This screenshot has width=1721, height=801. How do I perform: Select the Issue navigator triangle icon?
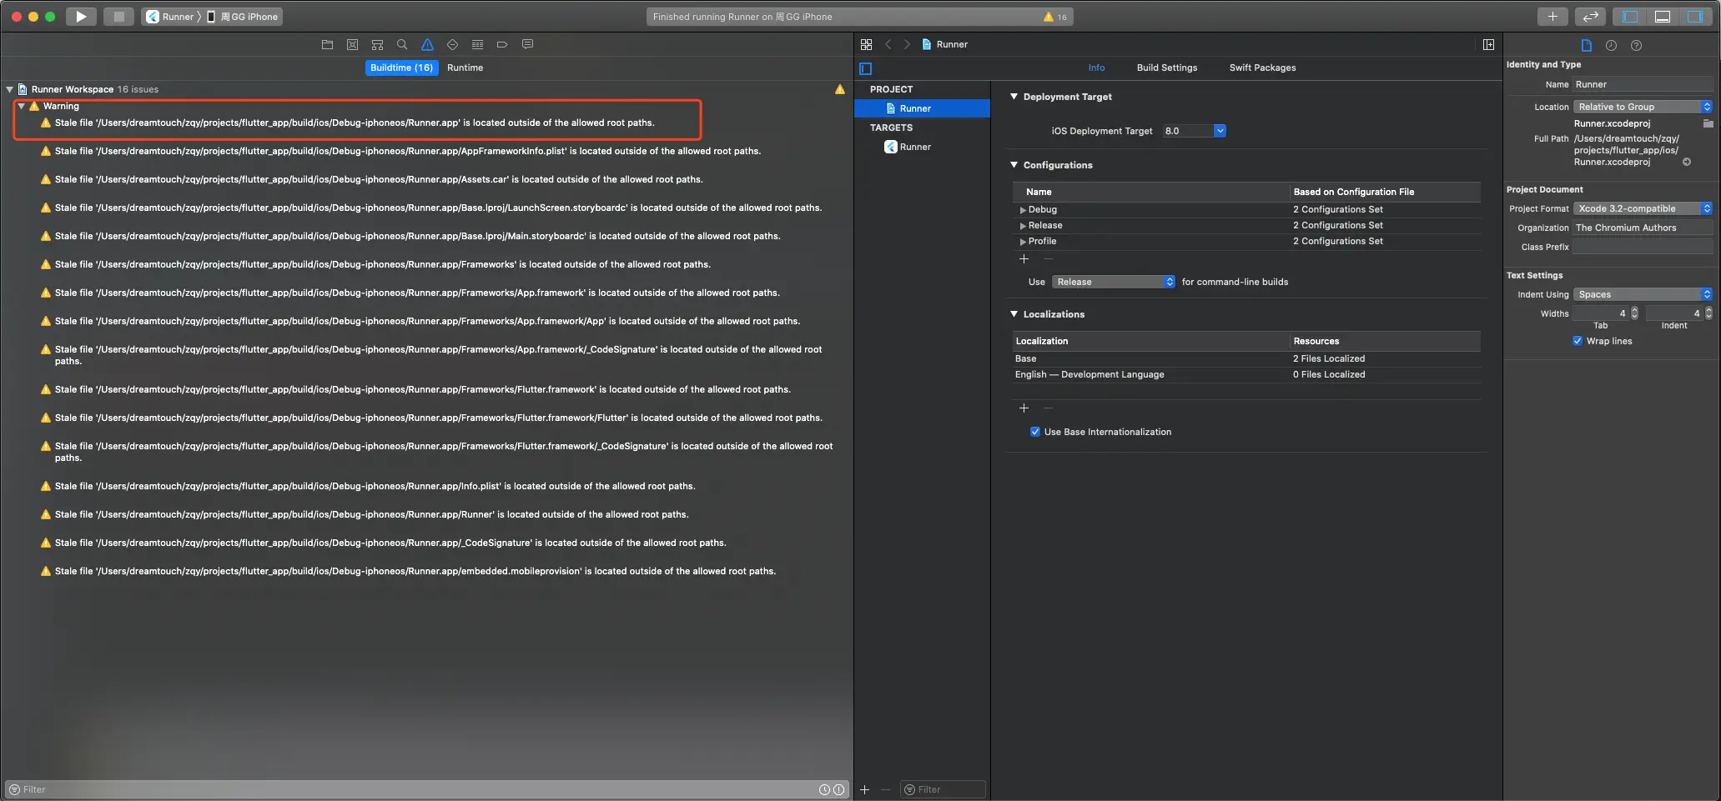[x=427, y=45]
